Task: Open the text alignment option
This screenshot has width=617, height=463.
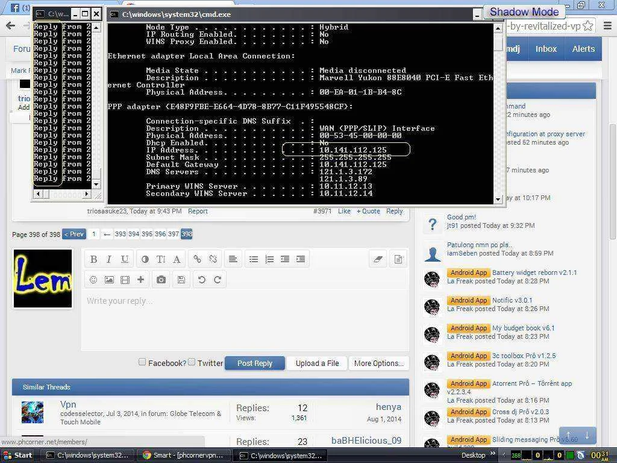Action: 233,259
